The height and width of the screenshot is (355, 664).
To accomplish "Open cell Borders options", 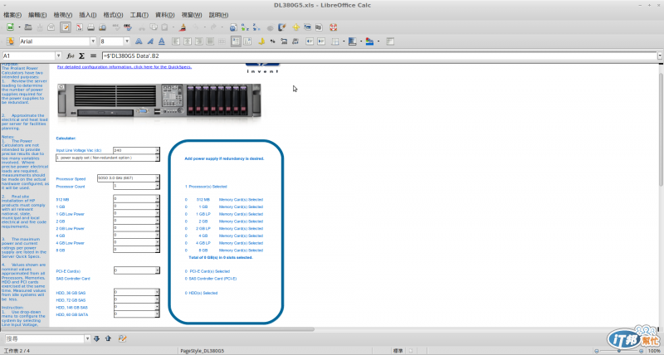I will pos(335,41).
